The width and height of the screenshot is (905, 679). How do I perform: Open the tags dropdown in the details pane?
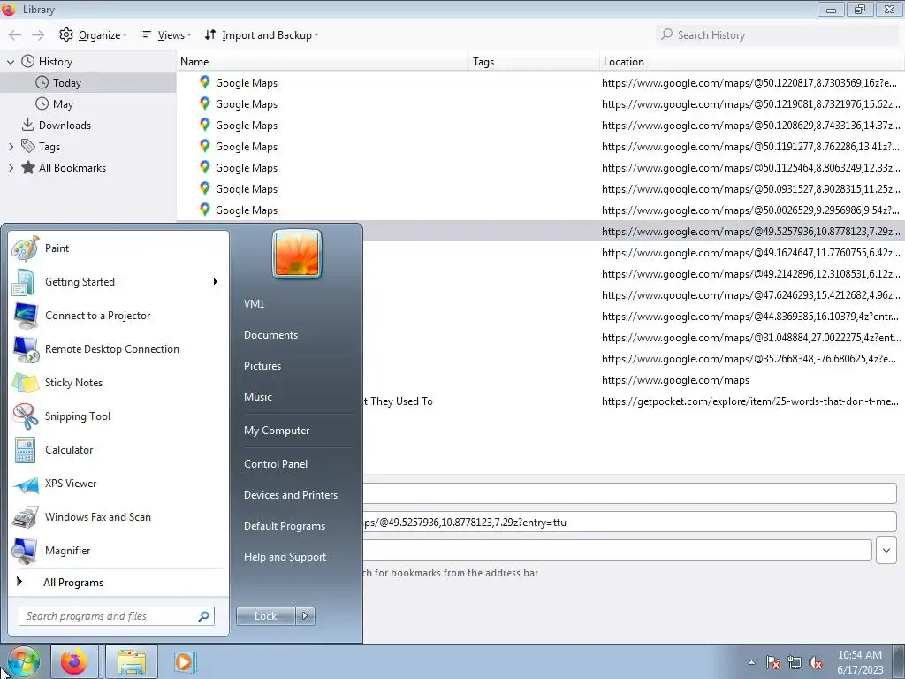point(886,550)
